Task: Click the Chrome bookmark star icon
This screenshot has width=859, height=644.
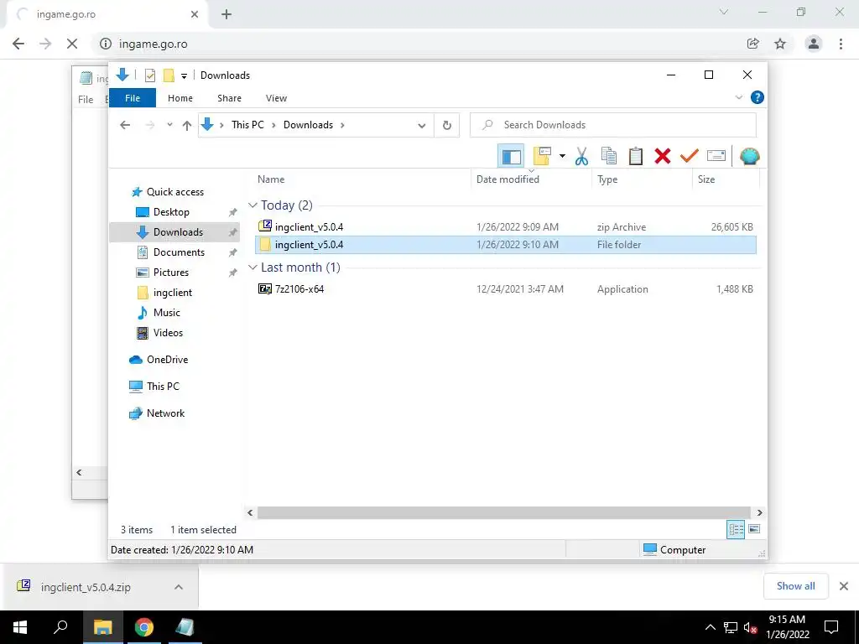Action: click(780, 44)
